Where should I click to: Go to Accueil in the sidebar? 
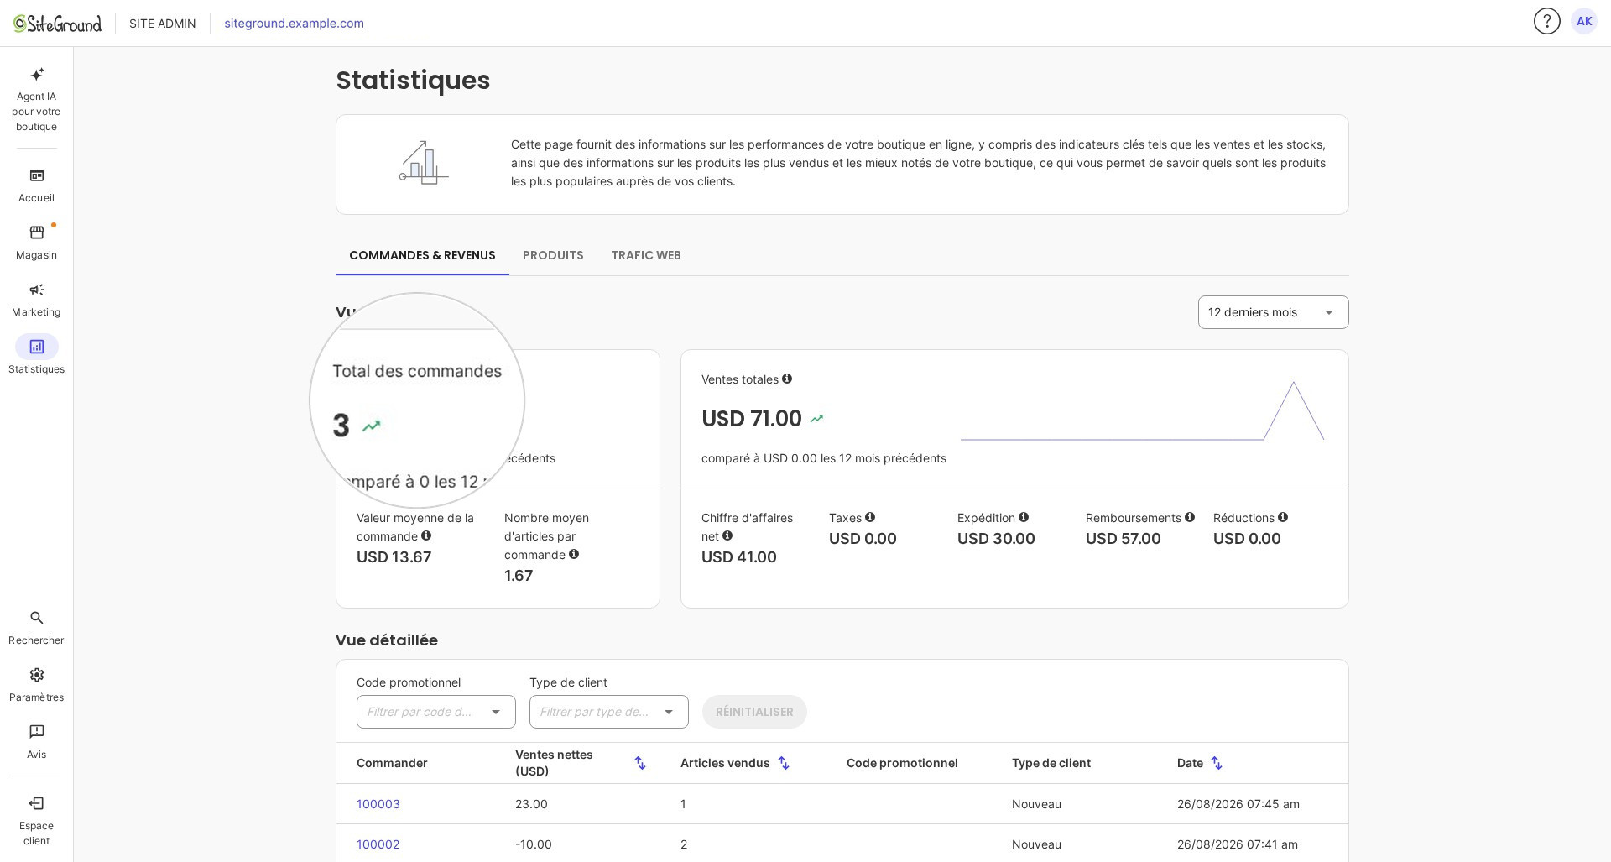point(36,185)
